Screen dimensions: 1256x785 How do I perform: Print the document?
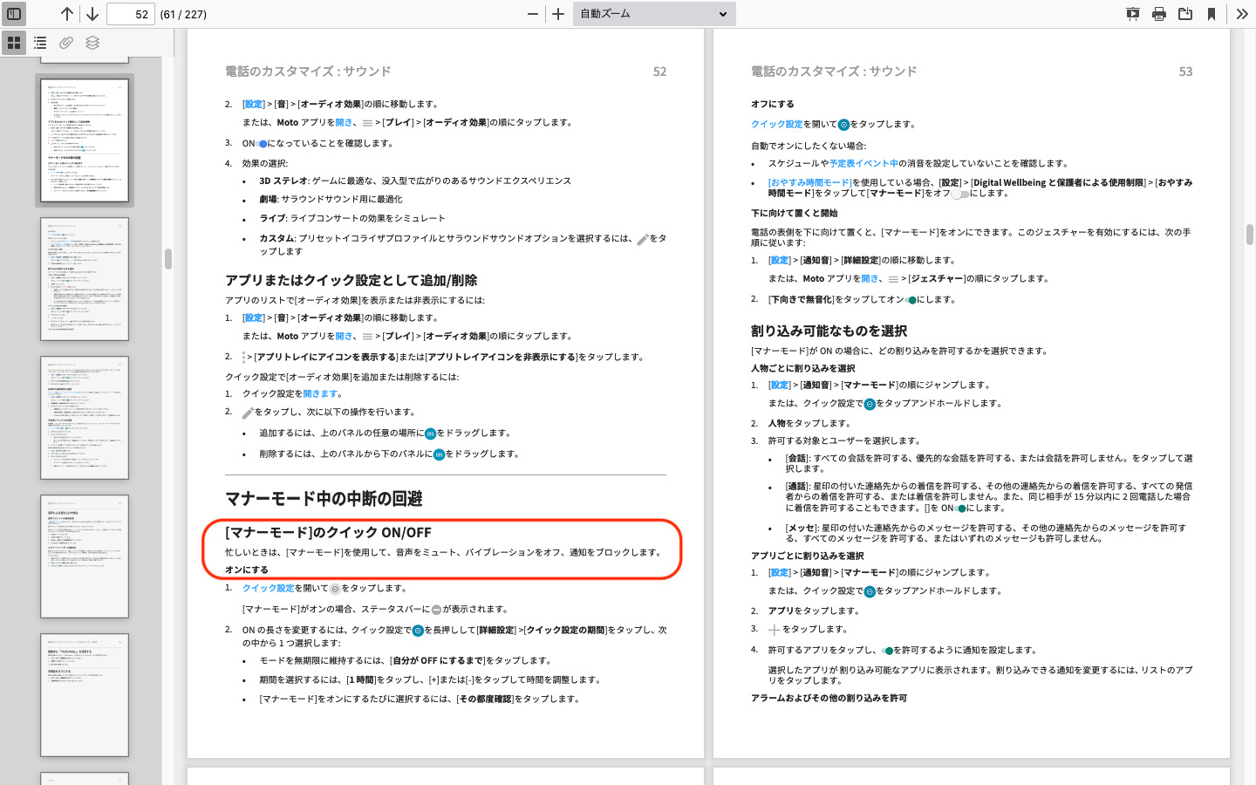pyautogui.click(x=1158, y=14)
